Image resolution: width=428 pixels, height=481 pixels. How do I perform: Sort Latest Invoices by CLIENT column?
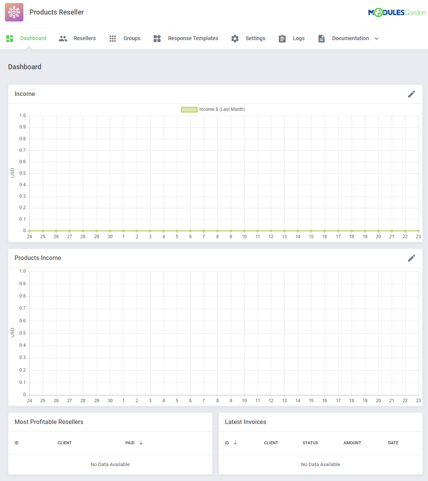pos(271,443)
